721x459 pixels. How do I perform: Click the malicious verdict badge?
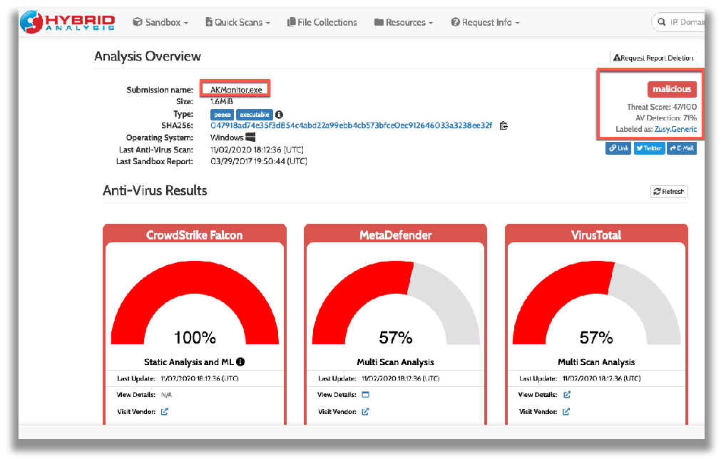coord(672,89)
